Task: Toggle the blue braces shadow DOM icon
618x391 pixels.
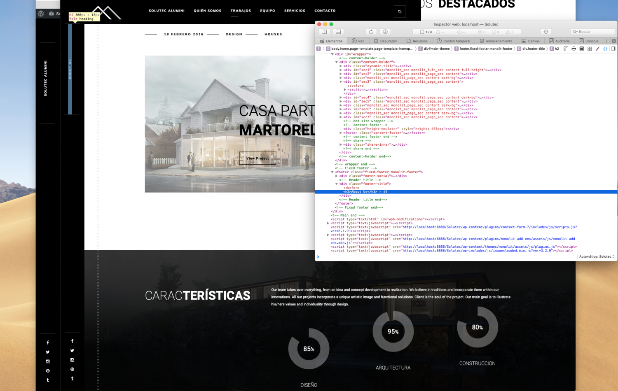Action: point(605,49)
